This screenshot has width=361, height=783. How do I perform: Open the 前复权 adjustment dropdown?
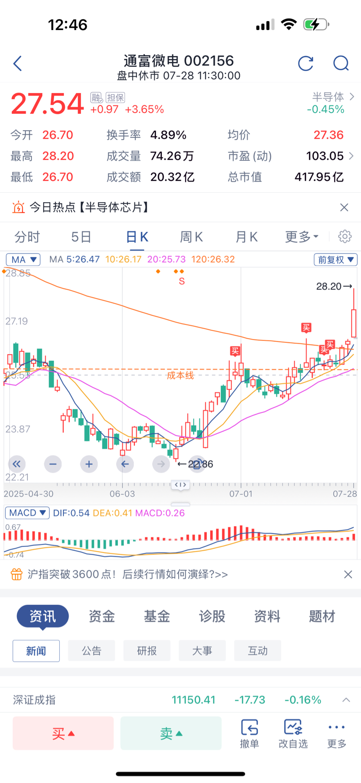click(x=336, y=260)
